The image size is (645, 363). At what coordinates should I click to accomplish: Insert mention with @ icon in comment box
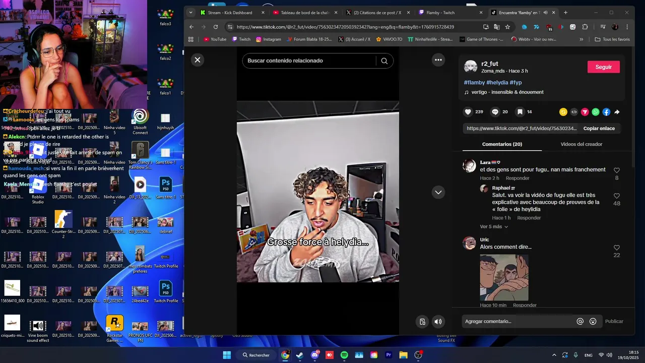coord(580,321)
